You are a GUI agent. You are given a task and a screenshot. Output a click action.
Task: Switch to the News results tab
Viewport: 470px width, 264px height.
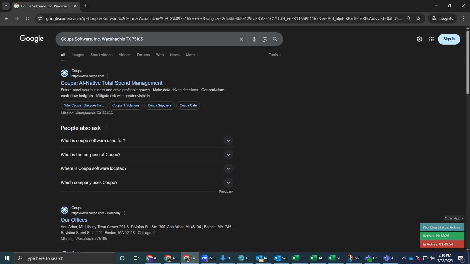[175, 55]
